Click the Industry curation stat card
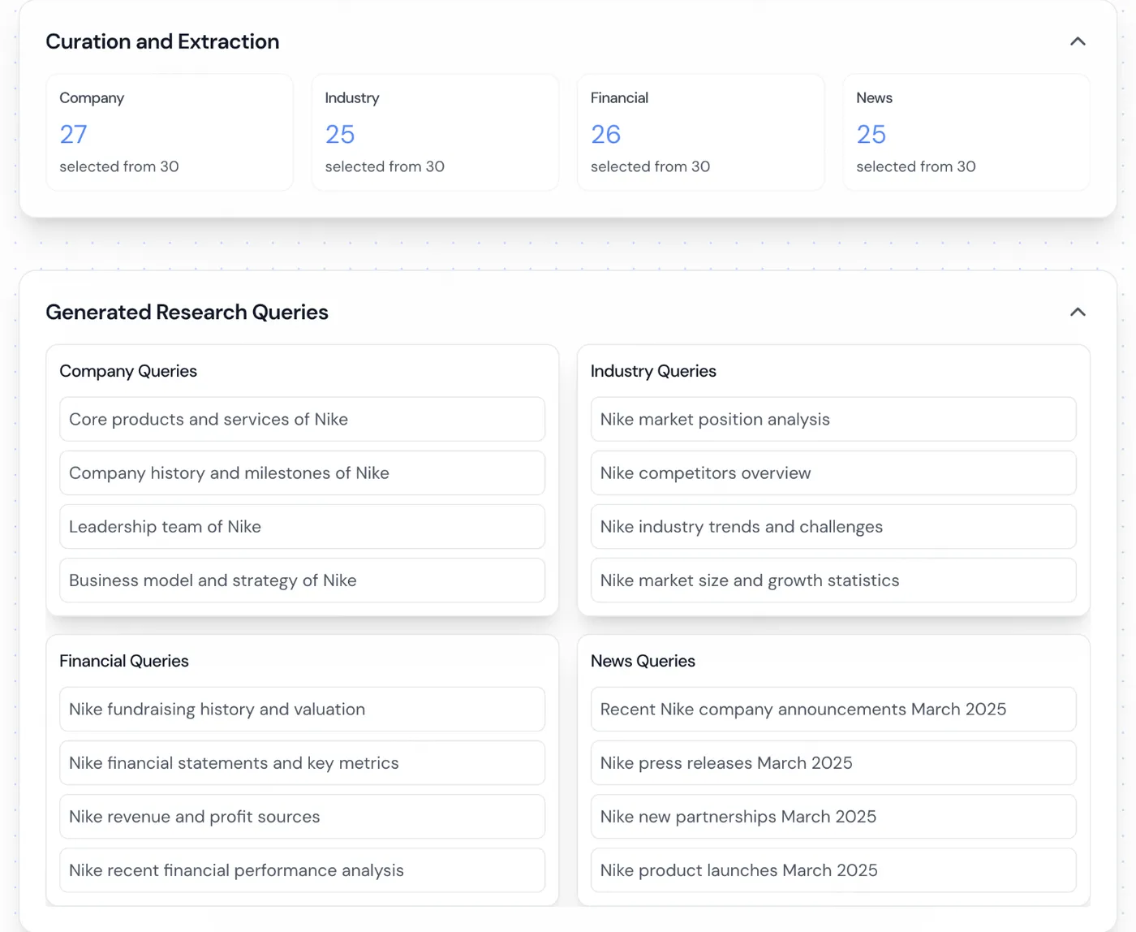1136x932 pixels. tap(435, 132)
